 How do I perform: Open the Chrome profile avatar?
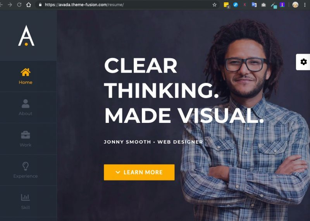[295, 5]
